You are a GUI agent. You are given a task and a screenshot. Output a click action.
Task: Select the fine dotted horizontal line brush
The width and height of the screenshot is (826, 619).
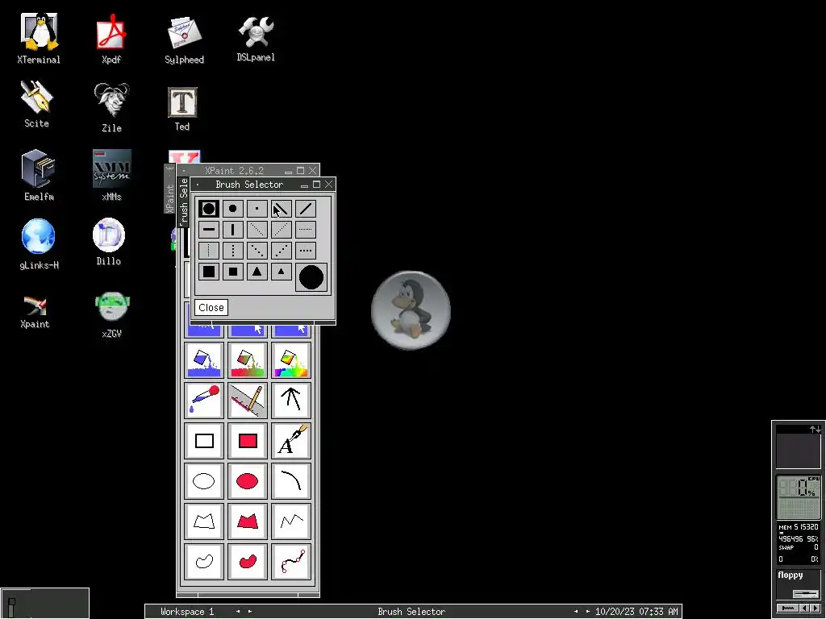pos(306,230)
